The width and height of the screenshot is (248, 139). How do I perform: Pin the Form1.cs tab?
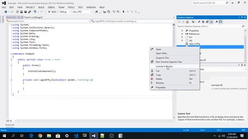click(x=19, y=17)
